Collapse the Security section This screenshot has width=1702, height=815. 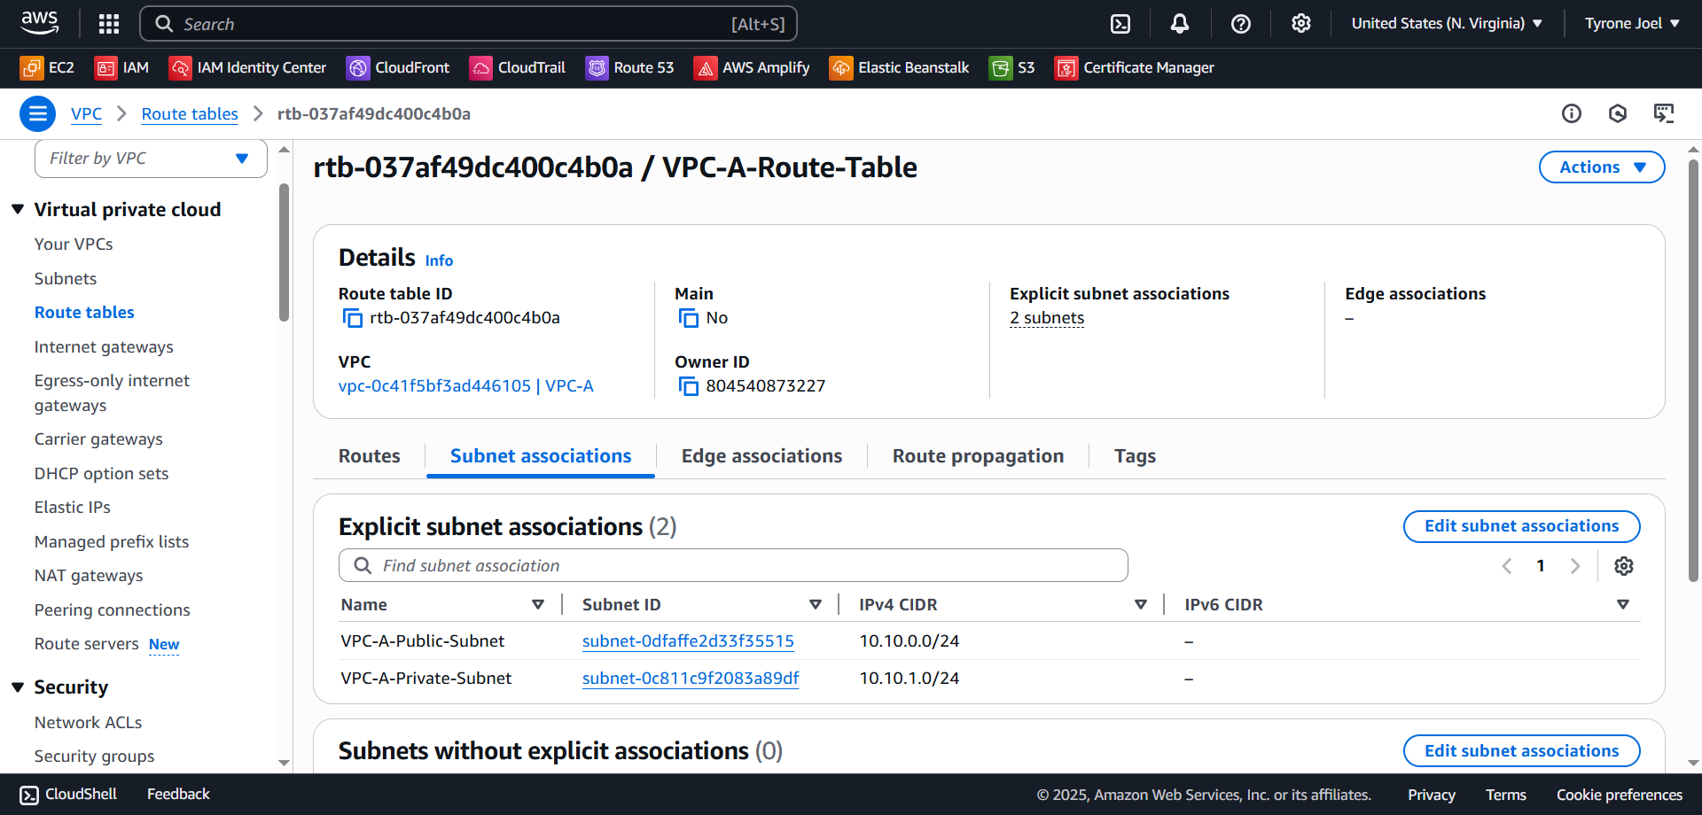point(18,687)
